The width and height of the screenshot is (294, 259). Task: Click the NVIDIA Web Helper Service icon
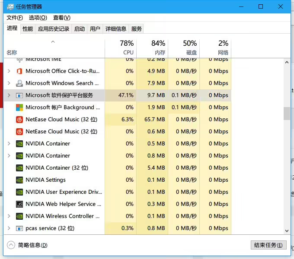click(19, 204)
